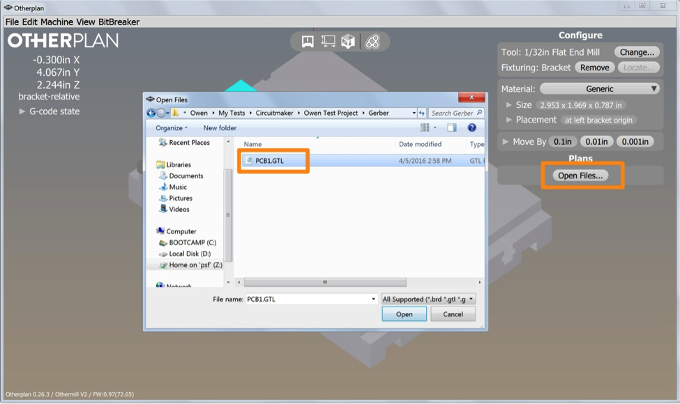Open the Machine menu
Screen dimensions: 680x404
click(56, 22)
